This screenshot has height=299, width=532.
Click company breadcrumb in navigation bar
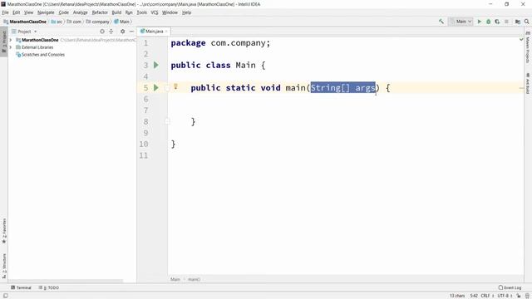tap(98, 22)
